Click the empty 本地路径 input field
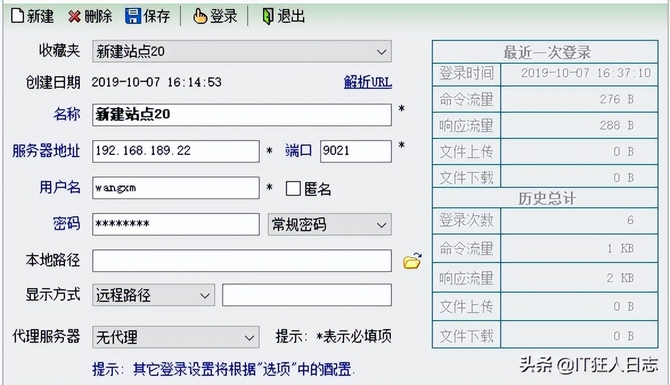This screenshot has width=670, height=385. tap(242, 261)
